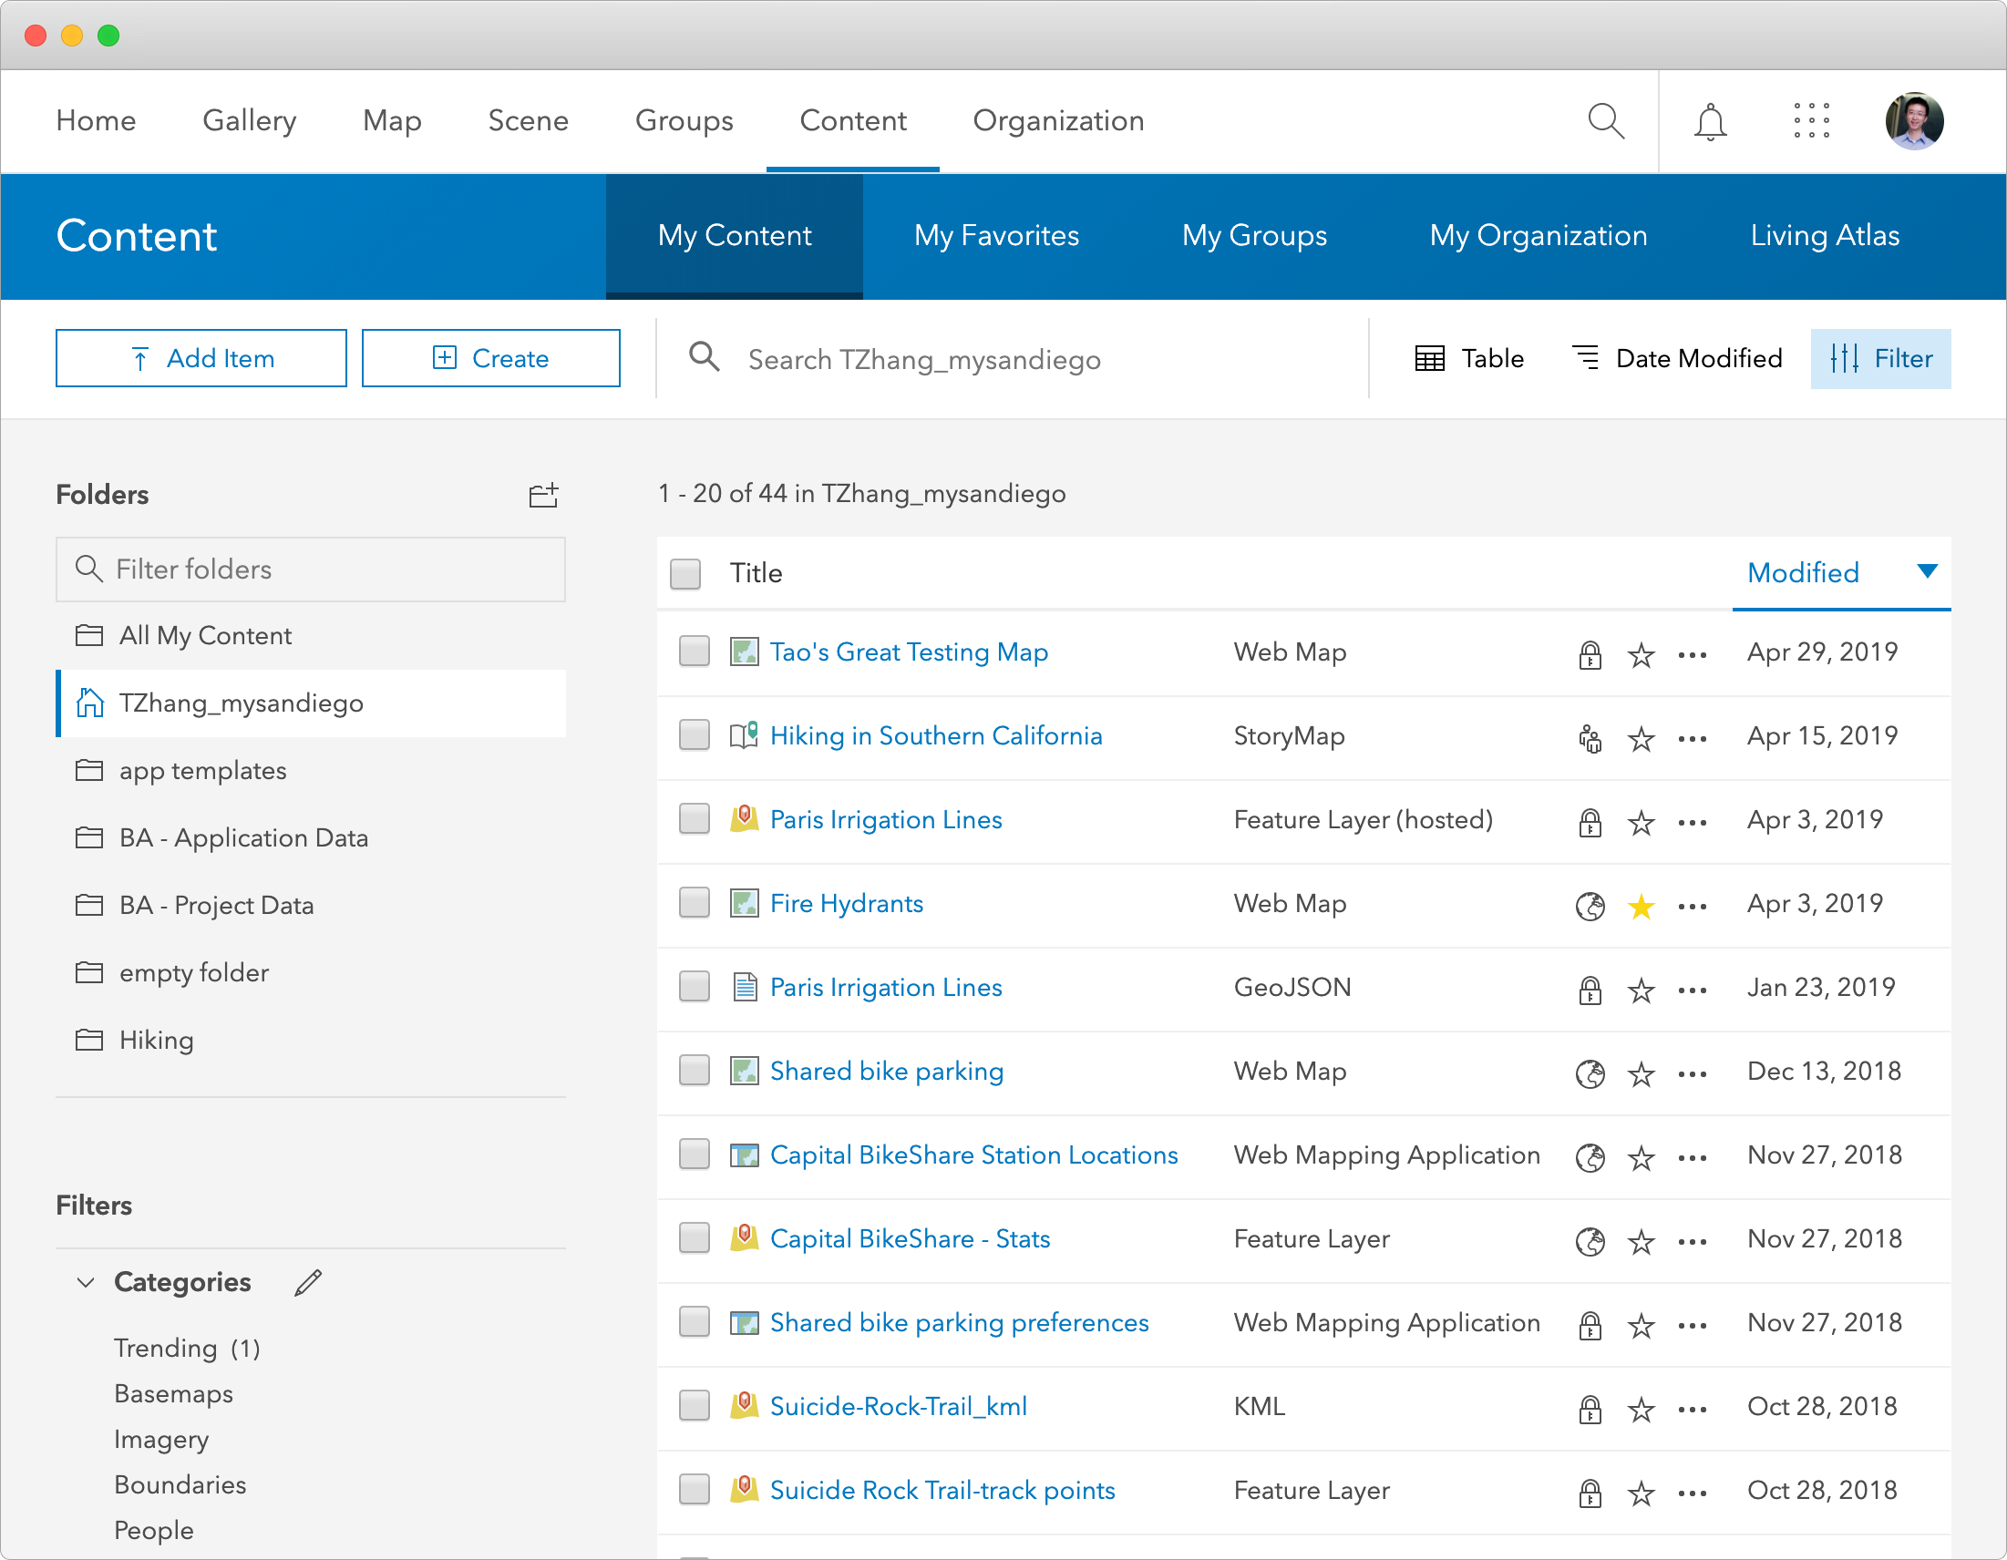2007x1560 pixels.
Task: Open the Filter panel
Action: coord(1880,358)
